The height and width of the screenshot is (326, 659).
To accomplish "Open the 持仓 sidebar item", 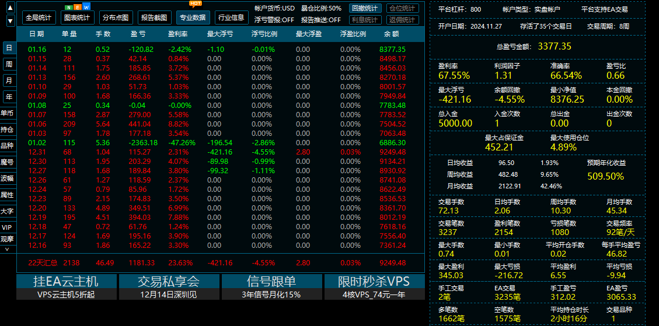I will (7, 129).
